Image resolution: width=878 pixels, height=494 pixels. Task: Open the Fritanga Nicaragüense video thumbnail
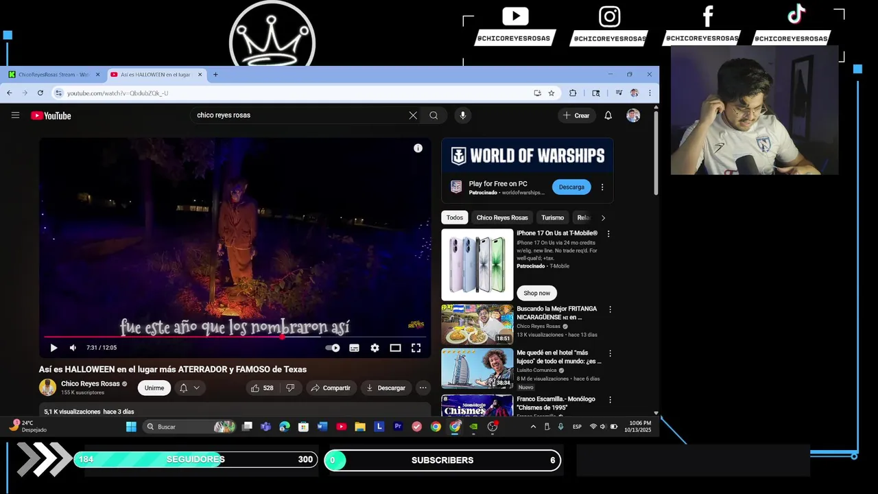(477, 324)
